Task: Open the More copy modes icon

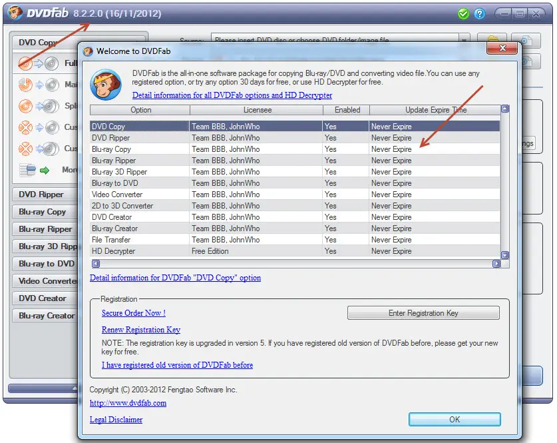Action: 34,170
